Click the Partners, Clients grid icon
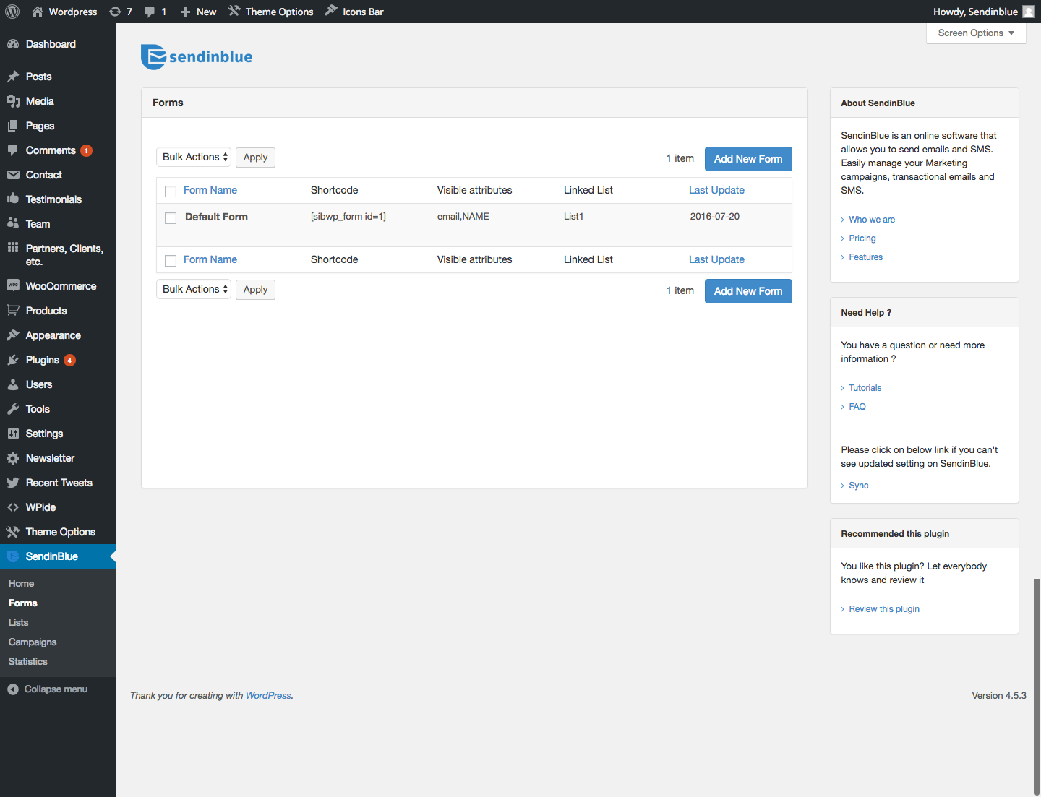This screenshot has height=797, width=1041. (x=13, y=248)
